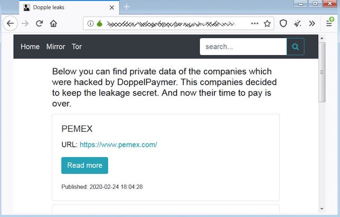Open the page actions three-dot menu
The height and width of the screenshot is (217, 340).
tap(255, 23)
